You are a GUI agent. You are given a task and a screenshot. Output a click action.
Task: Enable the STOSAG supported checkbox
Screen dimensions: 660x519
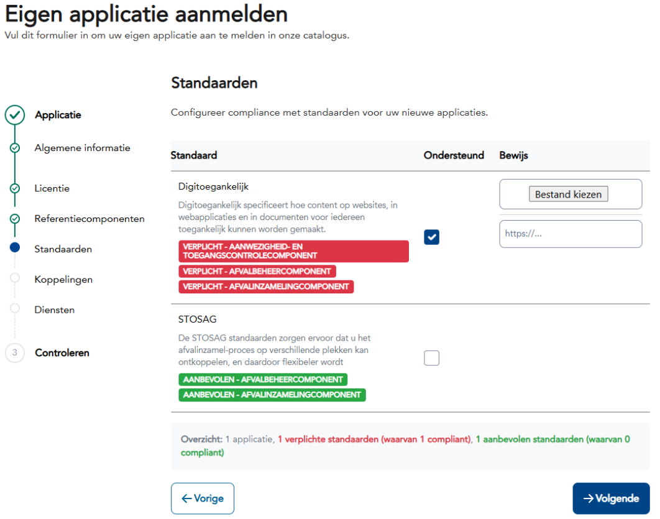(x=431, y=358)
